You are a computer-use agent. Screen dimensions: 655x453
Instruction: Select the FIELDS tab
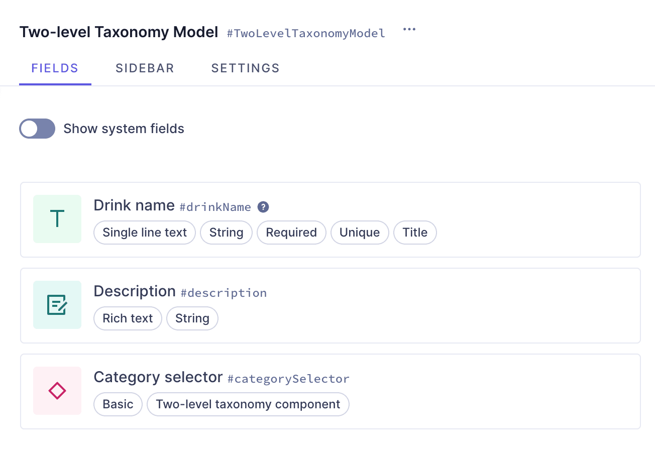pos(55,68)
